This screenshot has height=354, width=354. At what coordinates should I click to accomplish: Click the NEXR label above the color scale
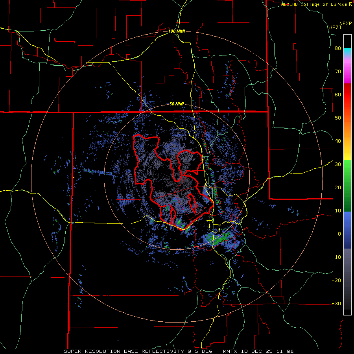point(346,24)
